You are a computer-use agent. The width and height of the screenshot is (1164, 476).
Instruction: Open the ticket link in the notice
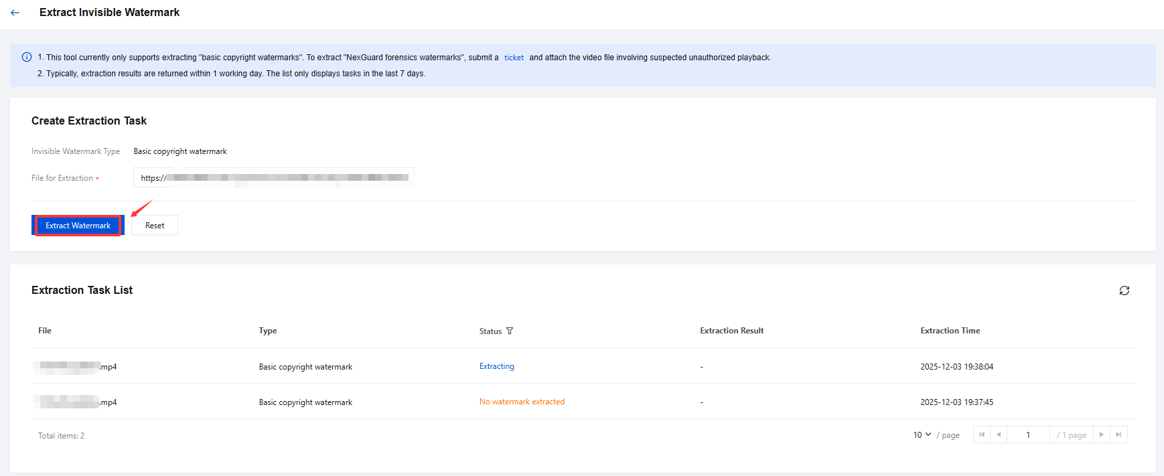coord(514,58)
